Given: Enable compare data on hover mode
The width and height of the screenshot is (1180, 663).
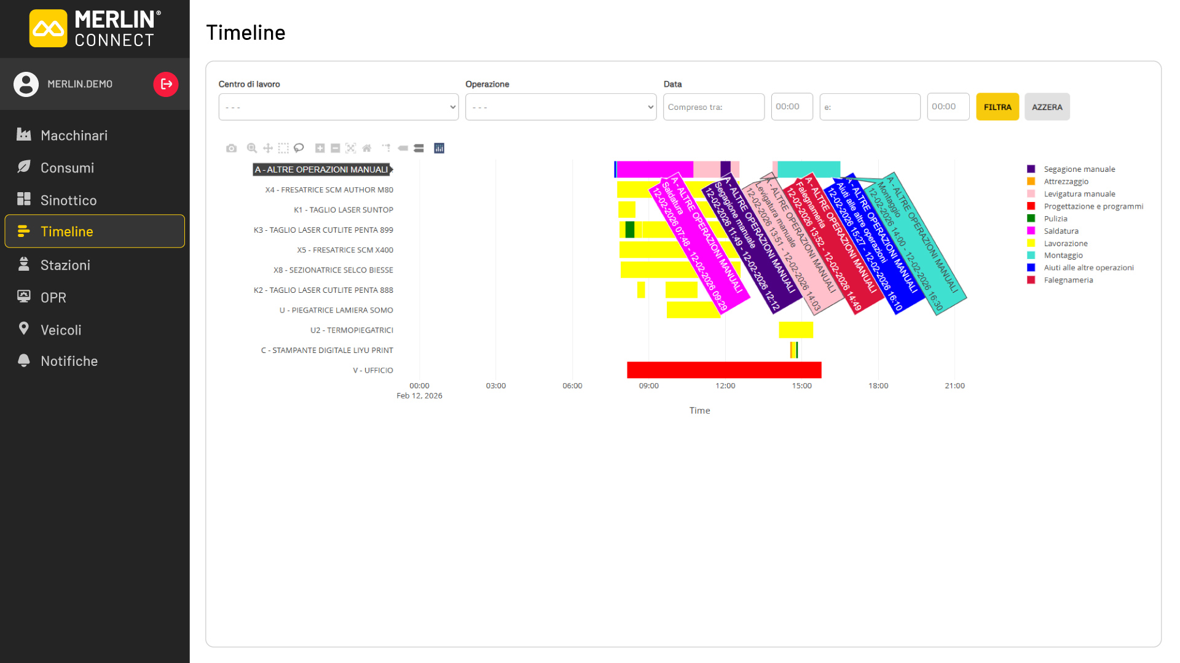Looking at the screenshot, I should (419, 148).
